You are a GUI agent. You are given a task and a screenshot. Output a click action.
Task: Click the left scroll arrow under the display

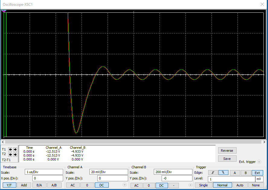coord(3,142)
